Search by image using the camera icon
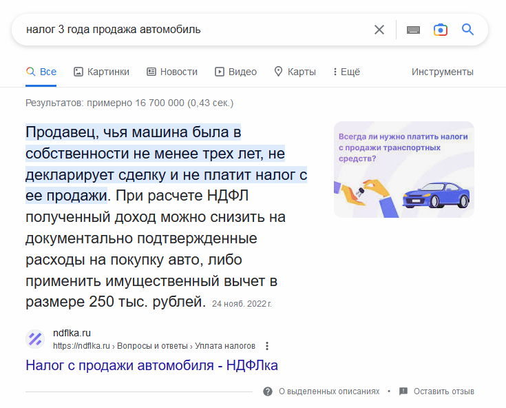Screen dimensions: 506x408 click(x=440, y=30)
